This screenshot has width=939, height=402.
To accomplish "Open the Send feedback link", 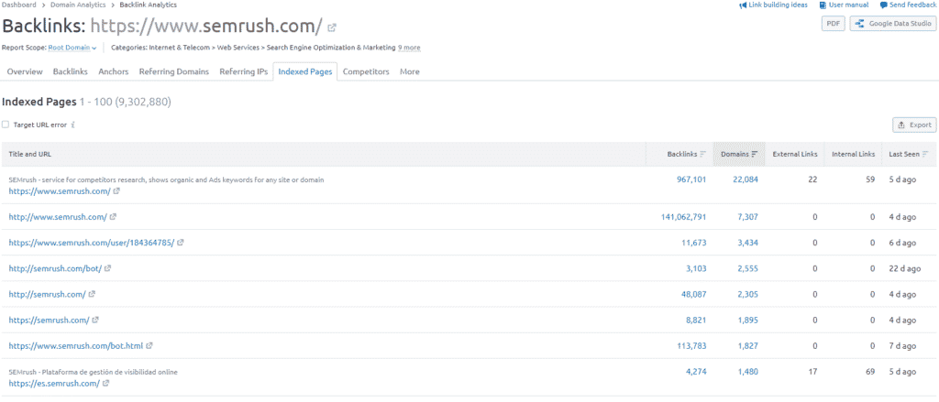I will point(912,5).
